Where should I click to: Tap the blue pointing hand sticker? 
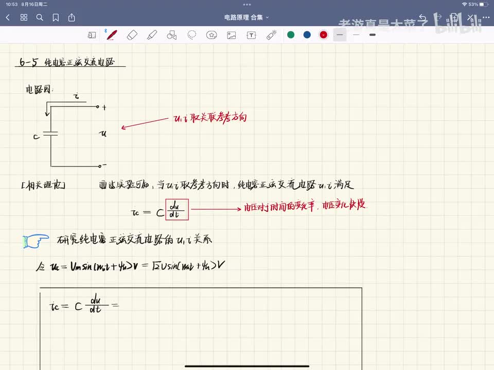(36, 242)
